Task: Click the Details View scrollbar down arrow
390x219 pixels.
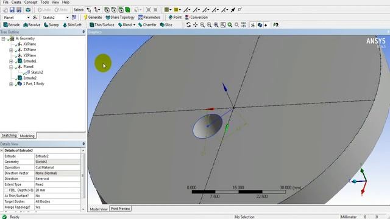Action: point(83,209)
